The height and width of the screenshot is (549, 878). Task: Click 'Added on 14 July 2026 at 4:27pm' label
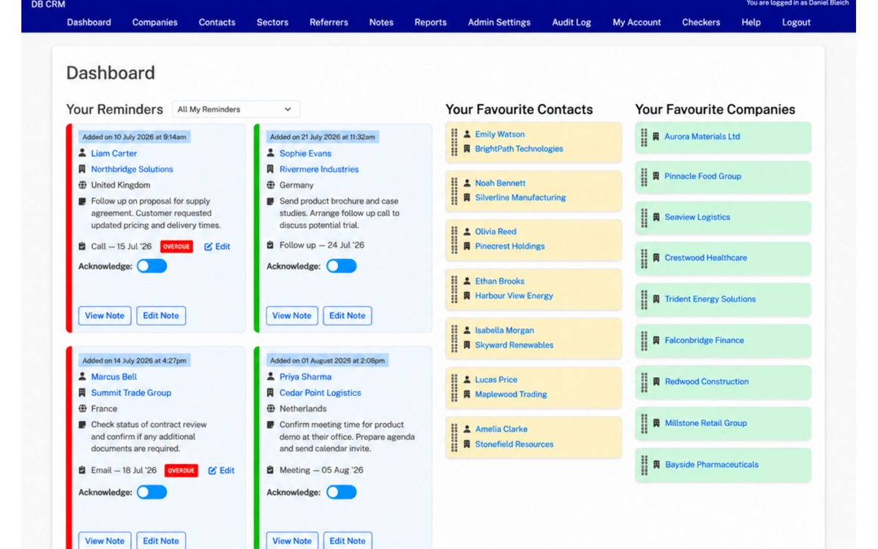click(135, 360)
